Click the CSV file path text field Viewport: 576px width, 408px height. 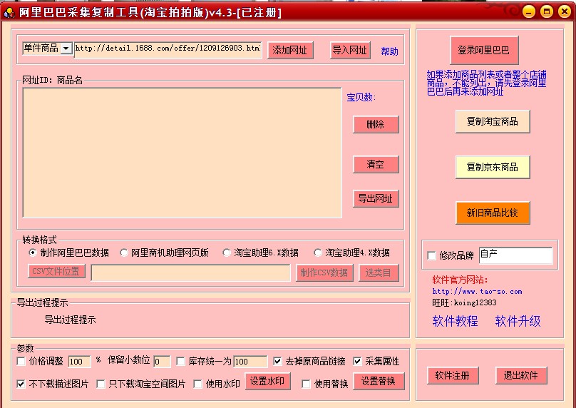click(x=190, y=272)
